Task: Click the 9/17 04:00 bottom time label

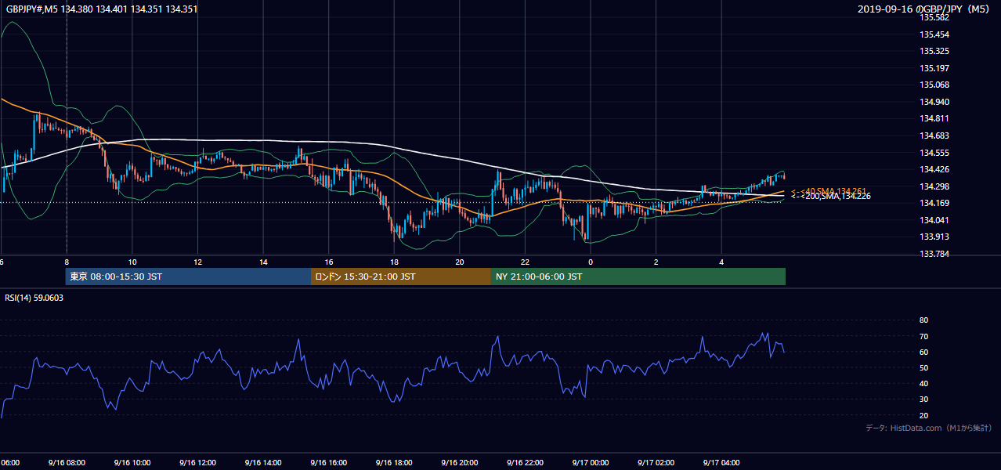Action: click(721, 463)
